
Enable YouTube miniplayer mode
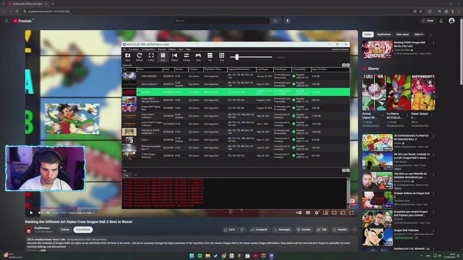click(x=325, y=213)
